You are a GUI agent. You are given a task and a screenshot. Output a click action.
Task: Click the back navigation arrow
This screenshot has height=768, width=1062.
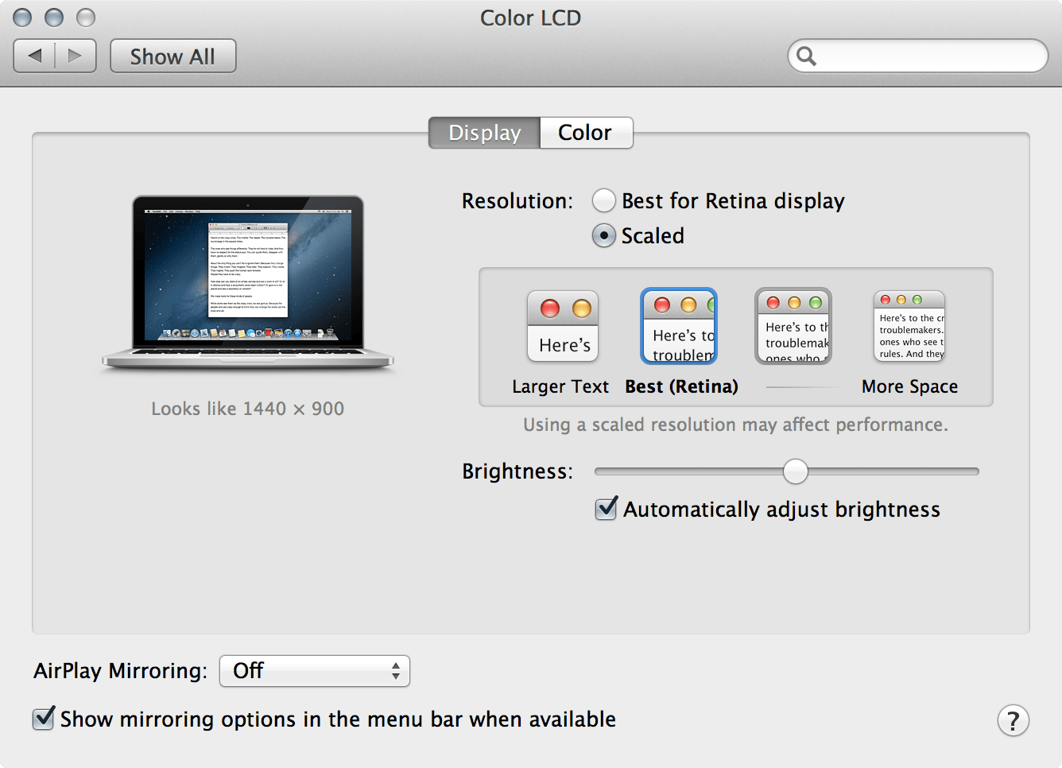click(x=34, y=56)
